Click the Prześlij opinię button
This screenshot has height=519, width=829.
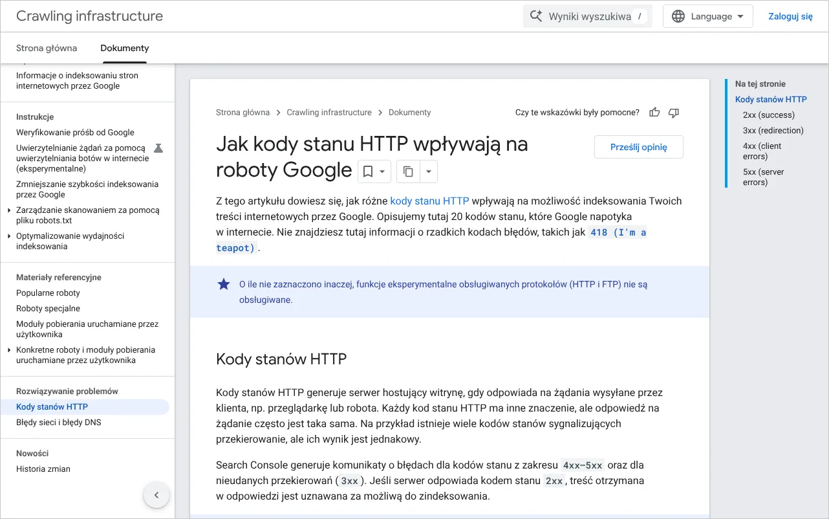(639, 147)
